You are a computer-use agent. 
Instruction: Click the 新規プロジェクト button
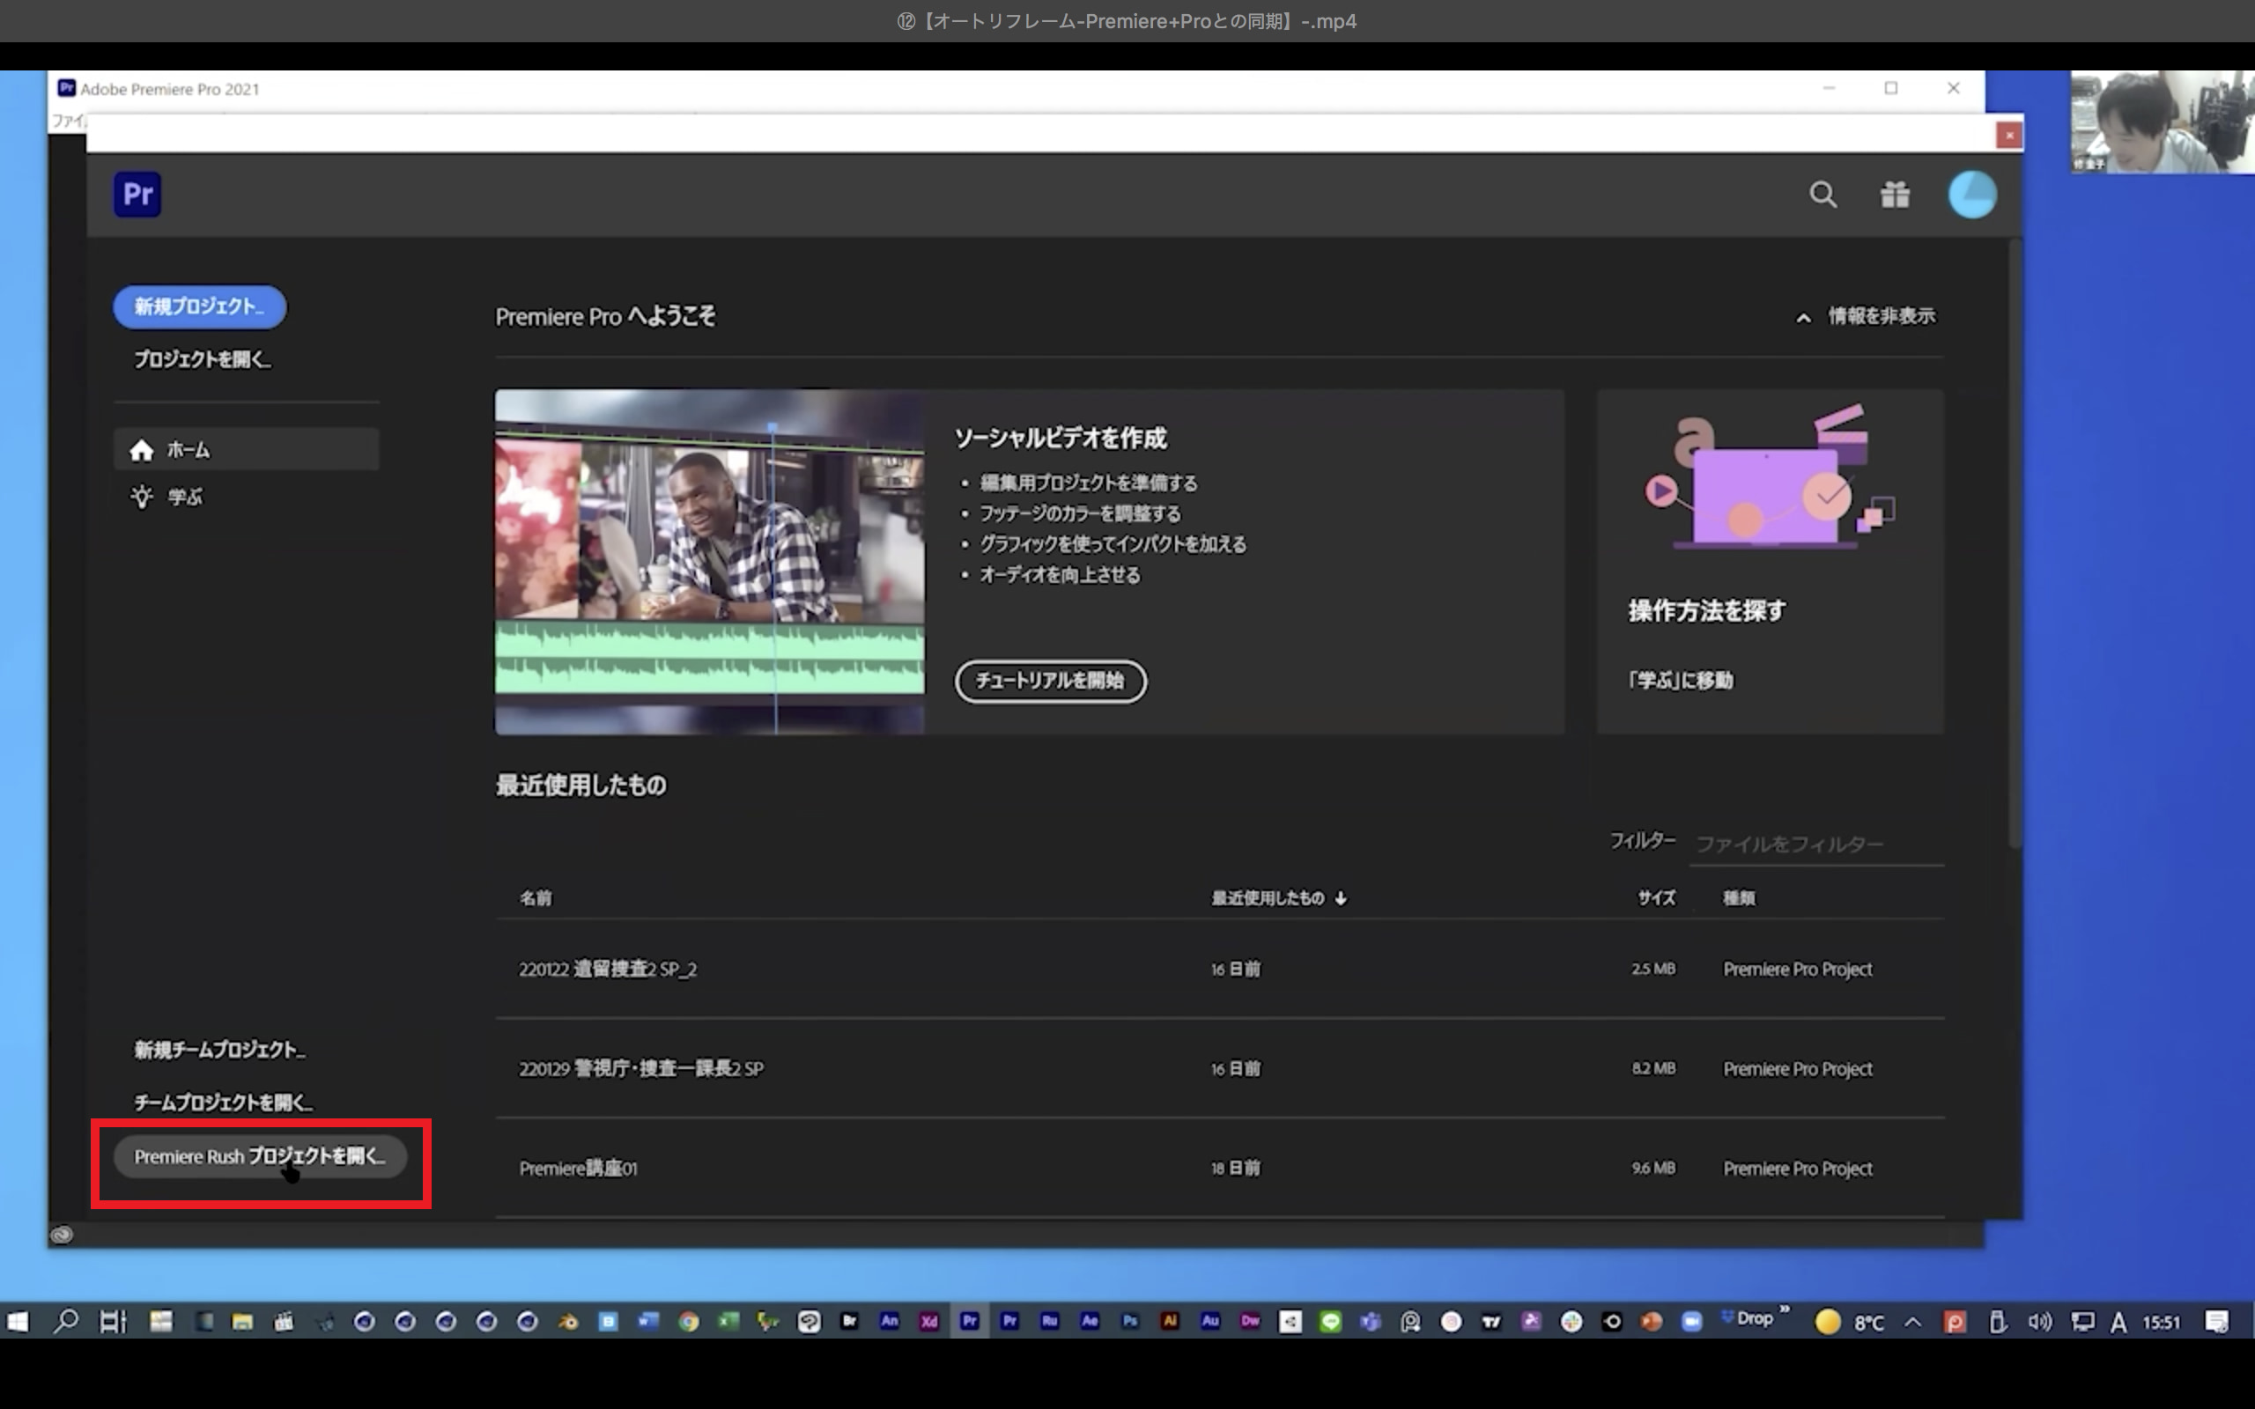click(199, 306)
